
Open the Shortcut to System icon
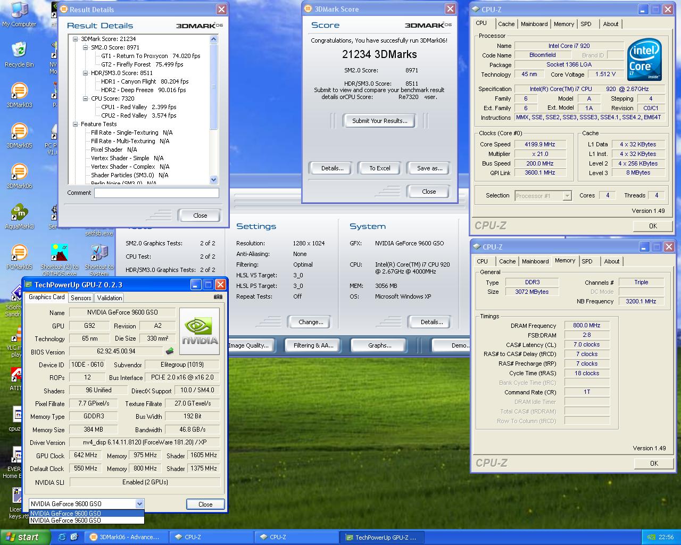99,260
